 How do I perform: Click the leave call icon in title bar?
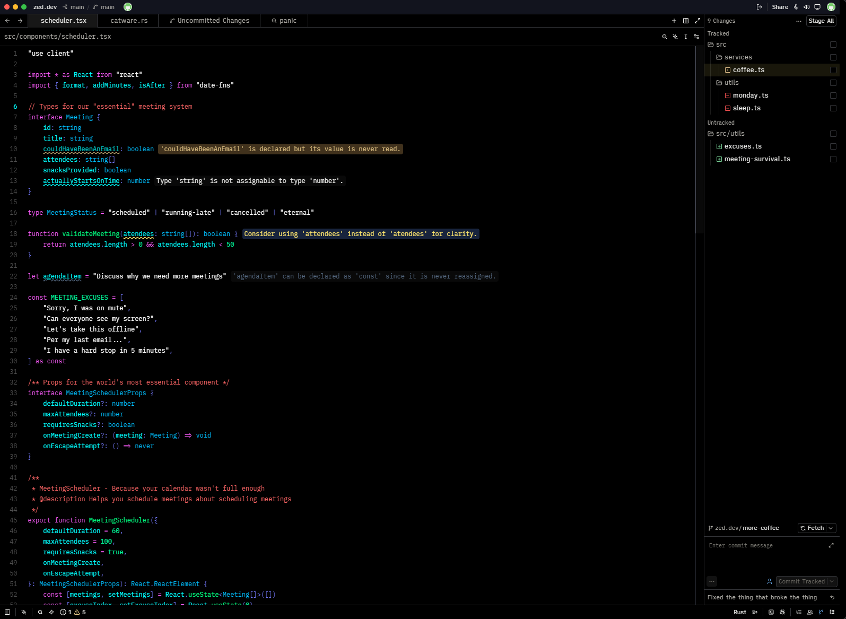tap(760, 7)
